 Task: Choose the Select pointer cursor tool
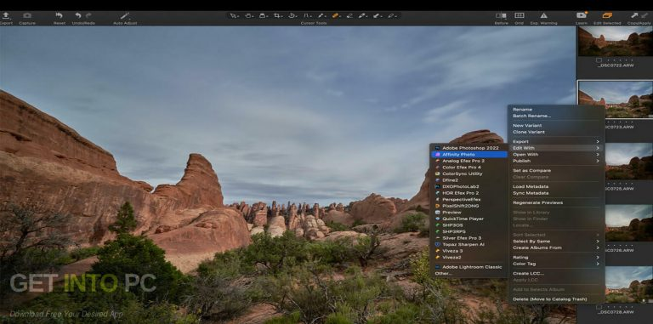234,16
